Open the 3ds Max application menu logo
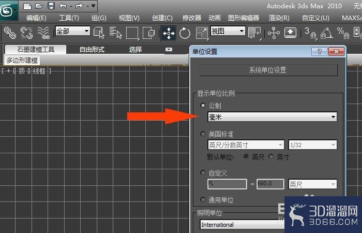The image size is (362, 233). 8,10
